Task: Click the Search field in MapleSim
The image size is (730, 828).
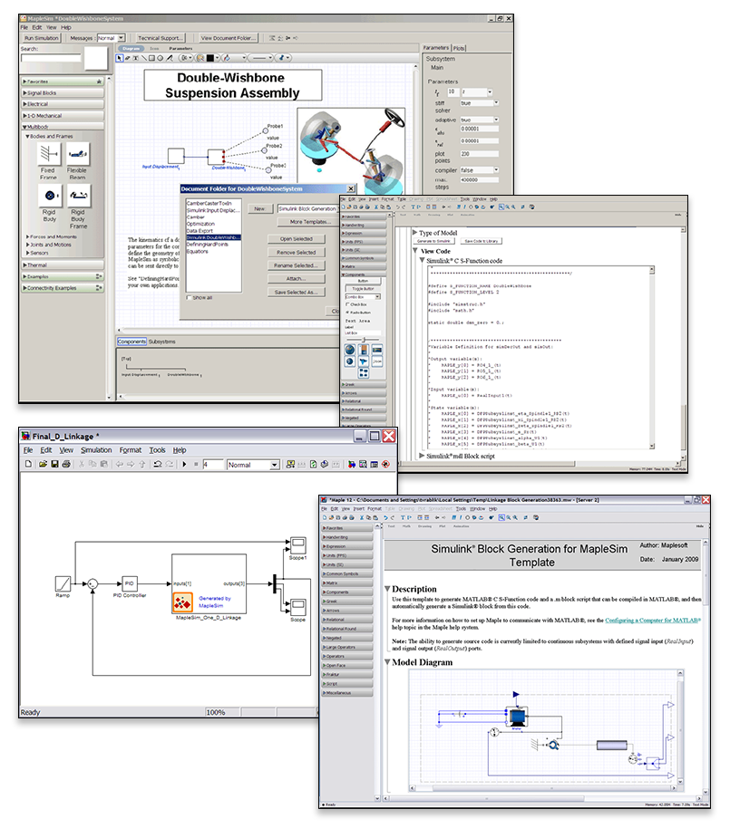Action: [51, 58]
